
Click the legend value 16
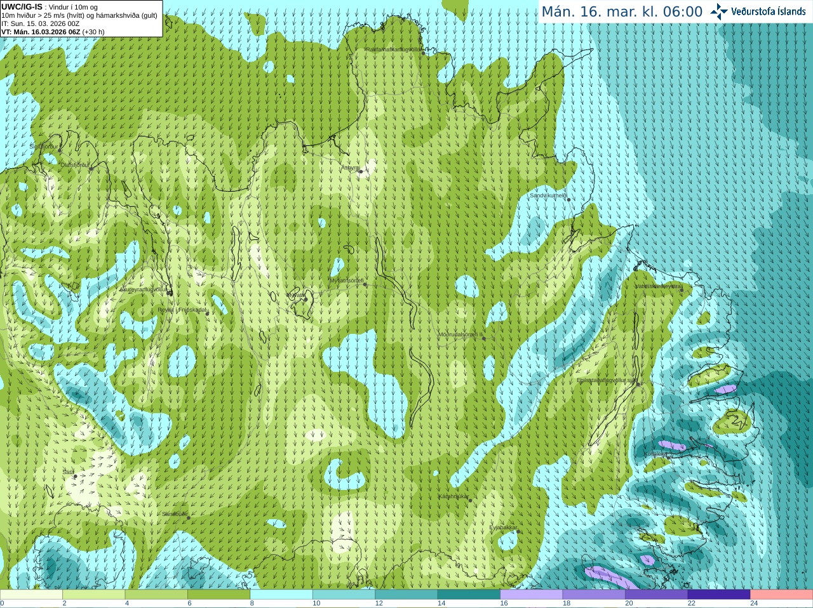(504, 604)
